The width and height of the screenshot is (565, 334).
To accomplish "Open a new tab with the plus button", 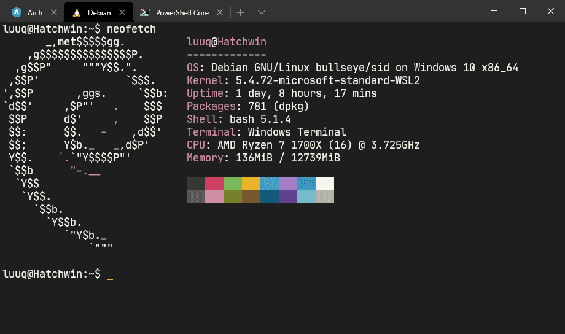I will point(241,12).
